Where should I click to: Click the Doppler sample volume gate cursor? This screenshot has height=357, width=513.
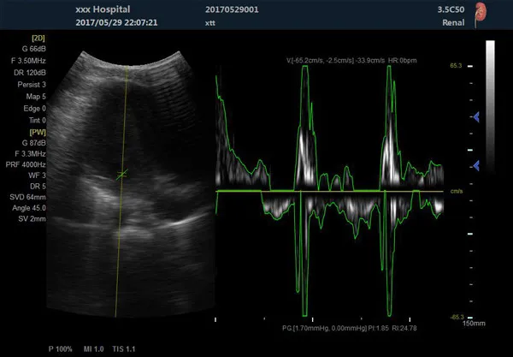coord(122,174)
